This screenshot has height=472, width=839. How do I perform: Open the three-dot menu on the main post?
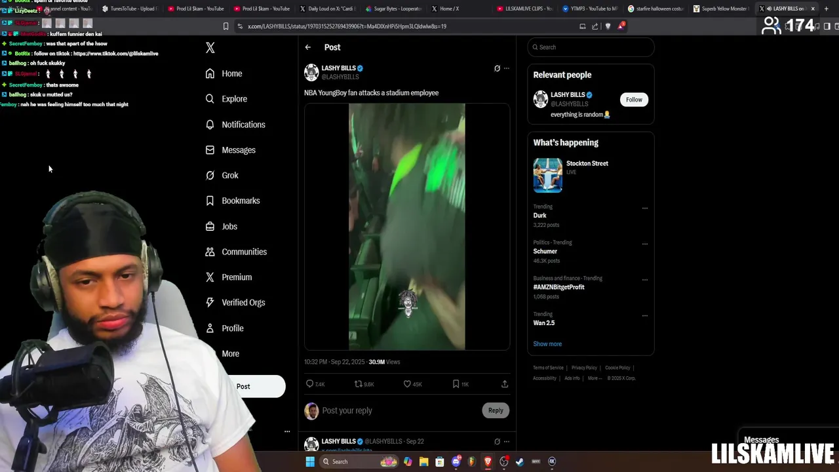pyautogui.click(x=506, y=68)
